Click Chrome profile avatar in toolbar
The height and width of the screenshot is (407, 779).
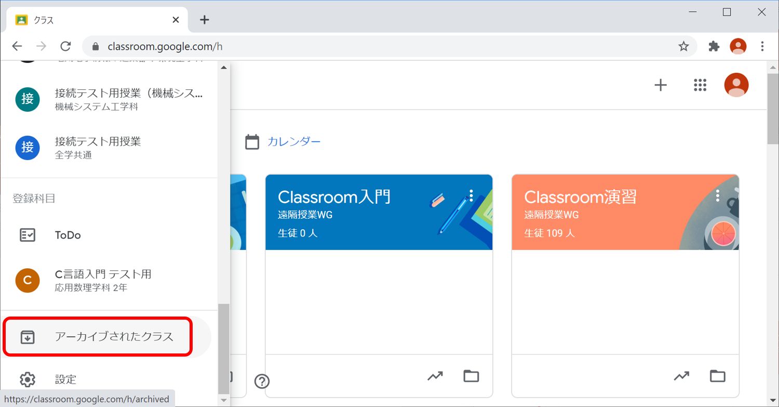point(738,46)
